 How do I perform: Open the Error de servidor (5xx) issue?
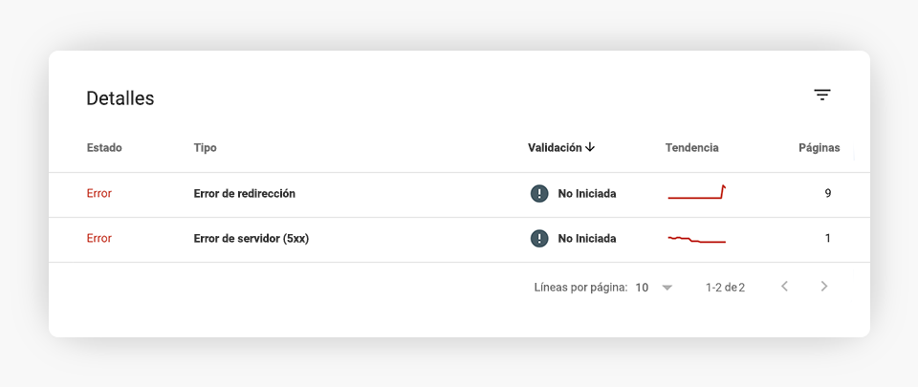tap(251, 239)
